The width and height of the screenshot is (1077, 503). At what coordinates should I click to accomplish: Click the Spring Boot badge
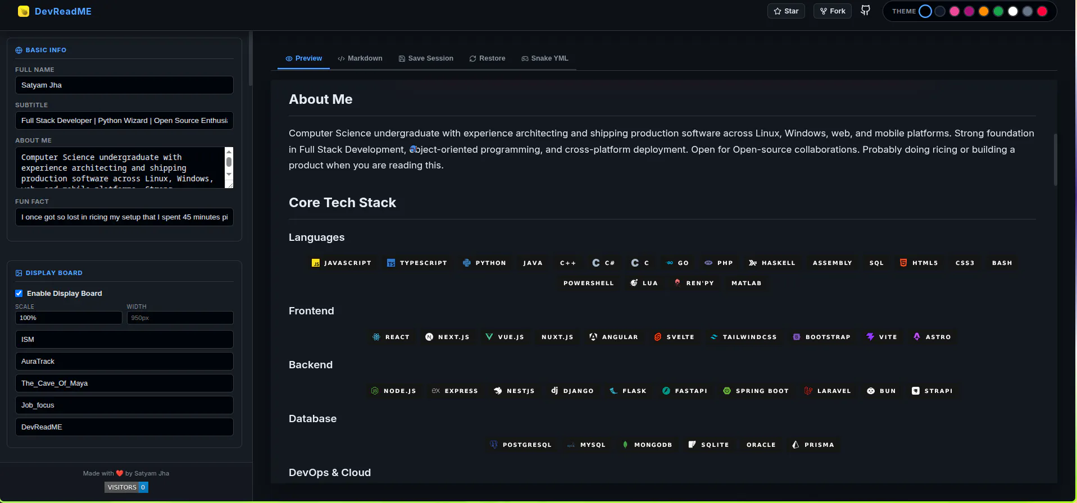[x=756, y=391]
